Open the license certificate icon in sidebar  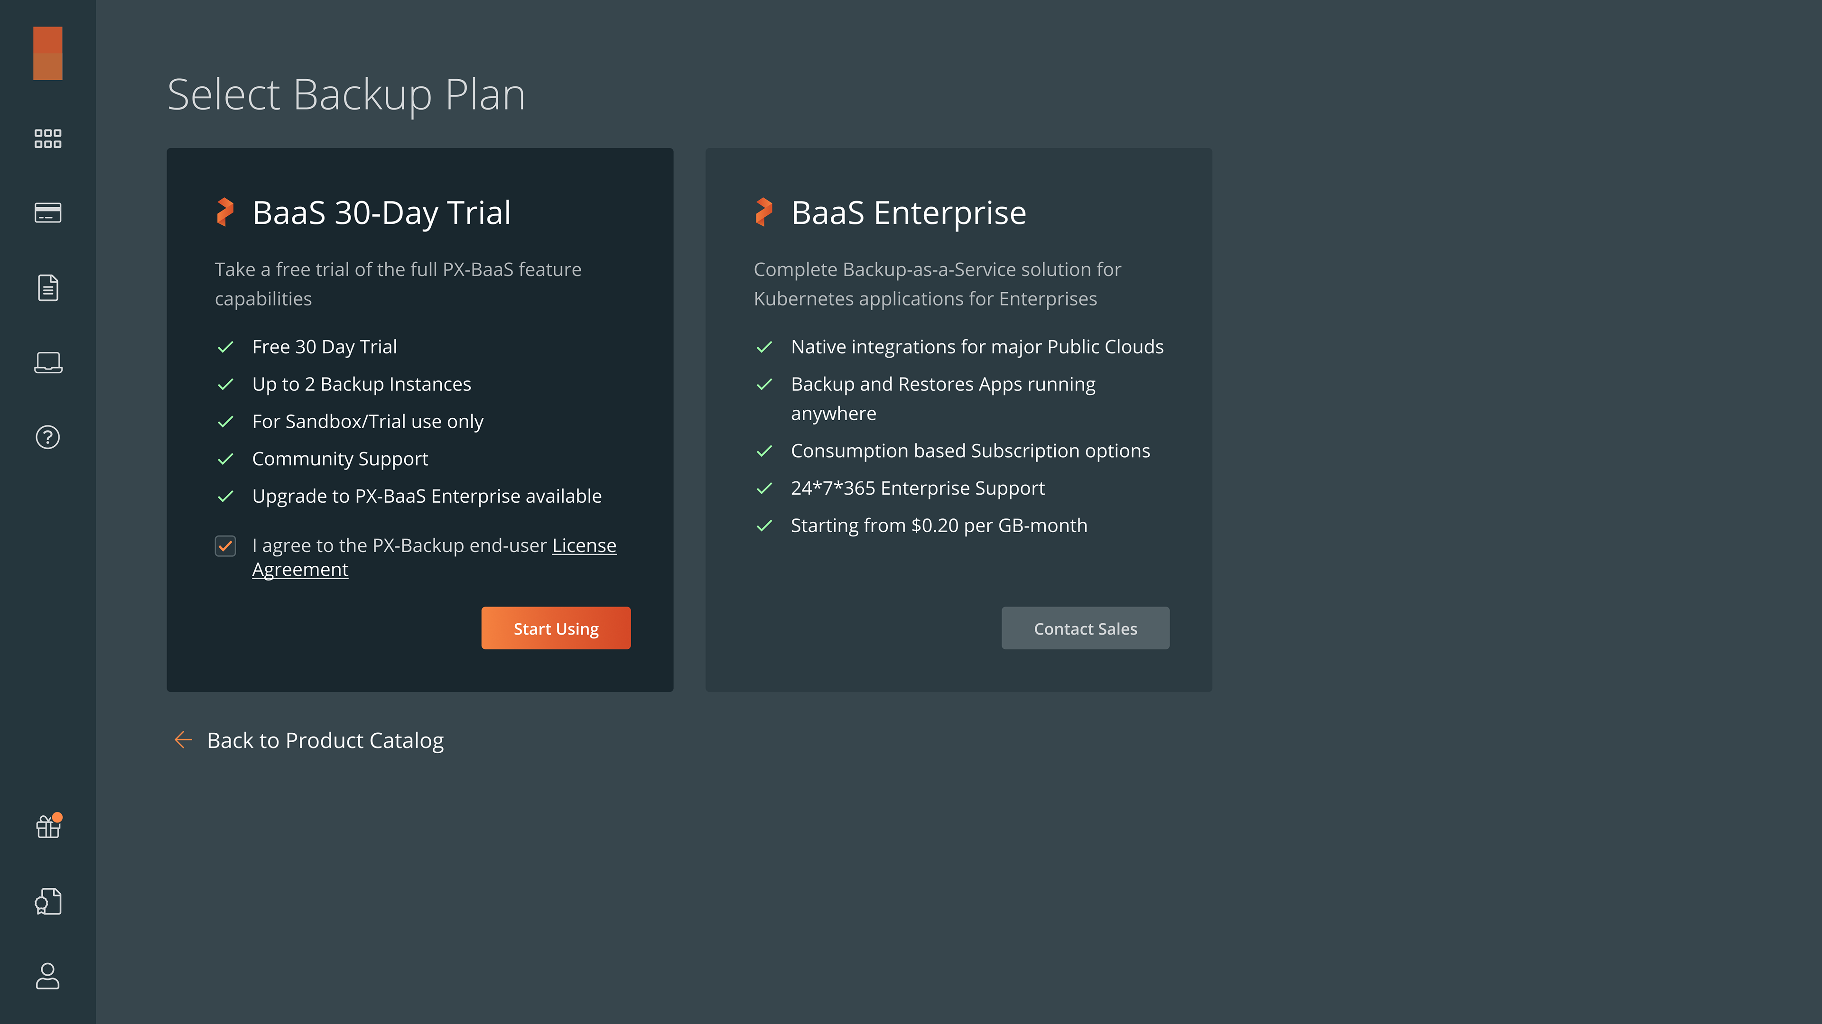click(47, 902)
